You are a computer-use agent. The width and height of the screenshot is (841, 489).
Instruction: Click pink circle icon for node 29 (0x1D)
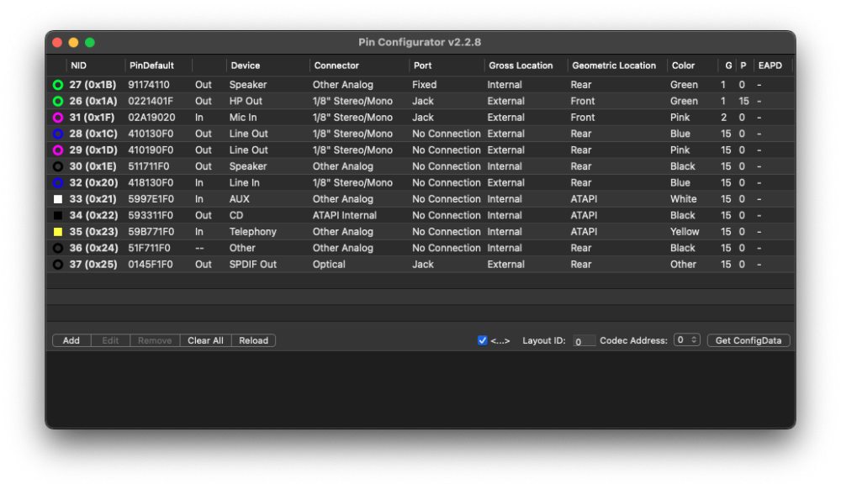(x=58, y=150)
